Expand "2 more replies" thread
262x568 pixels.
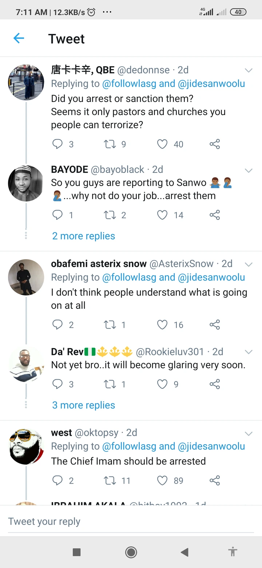tap(84, 236)
